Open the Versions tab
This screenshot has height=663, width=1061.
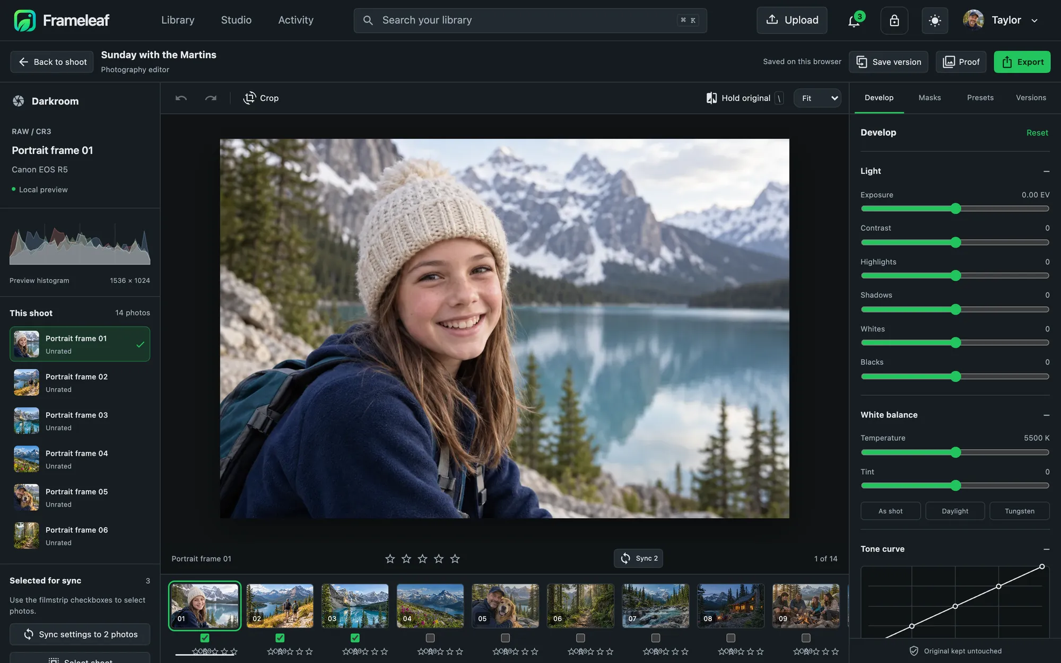(1031, 98)
